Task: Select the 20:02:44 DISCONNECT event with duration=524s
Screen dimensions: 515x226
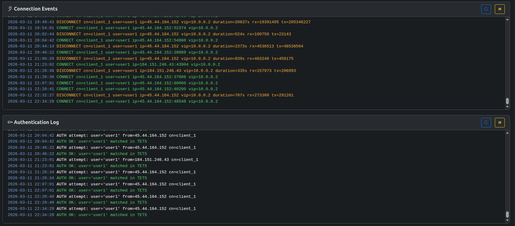Action: click(149, 34)
